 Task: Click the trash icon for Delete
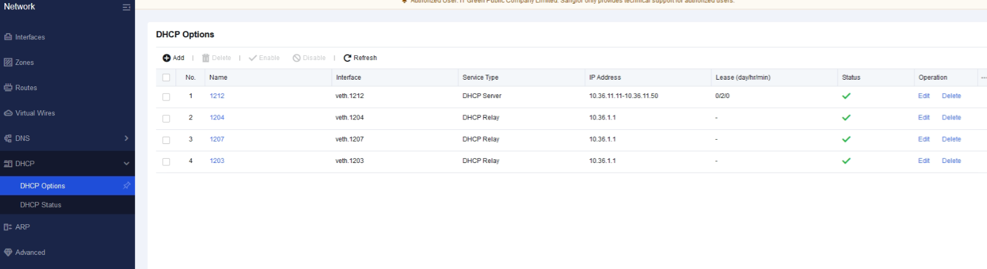coord(206,58)
